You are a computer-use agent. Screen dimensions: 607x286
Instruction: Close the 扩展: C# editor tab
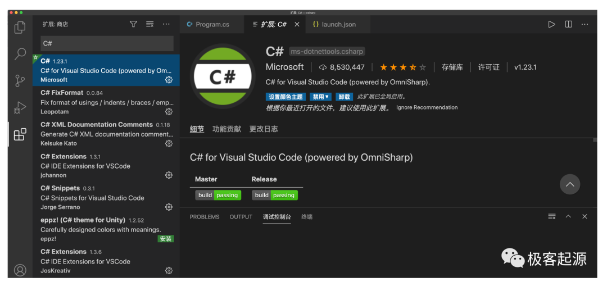(x=297, y=24)
